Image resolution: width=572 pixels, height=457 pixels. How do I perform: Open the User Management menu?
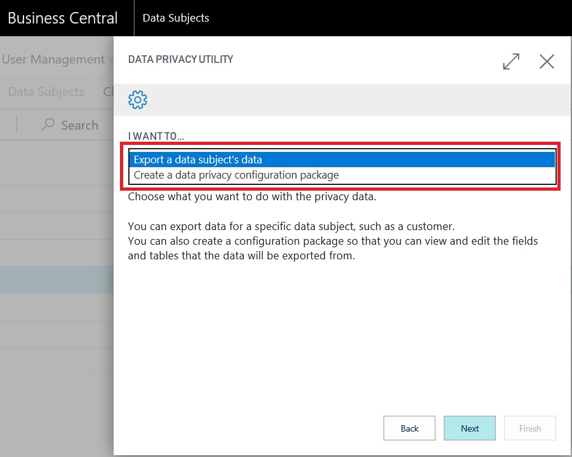[x=53, y=60]
